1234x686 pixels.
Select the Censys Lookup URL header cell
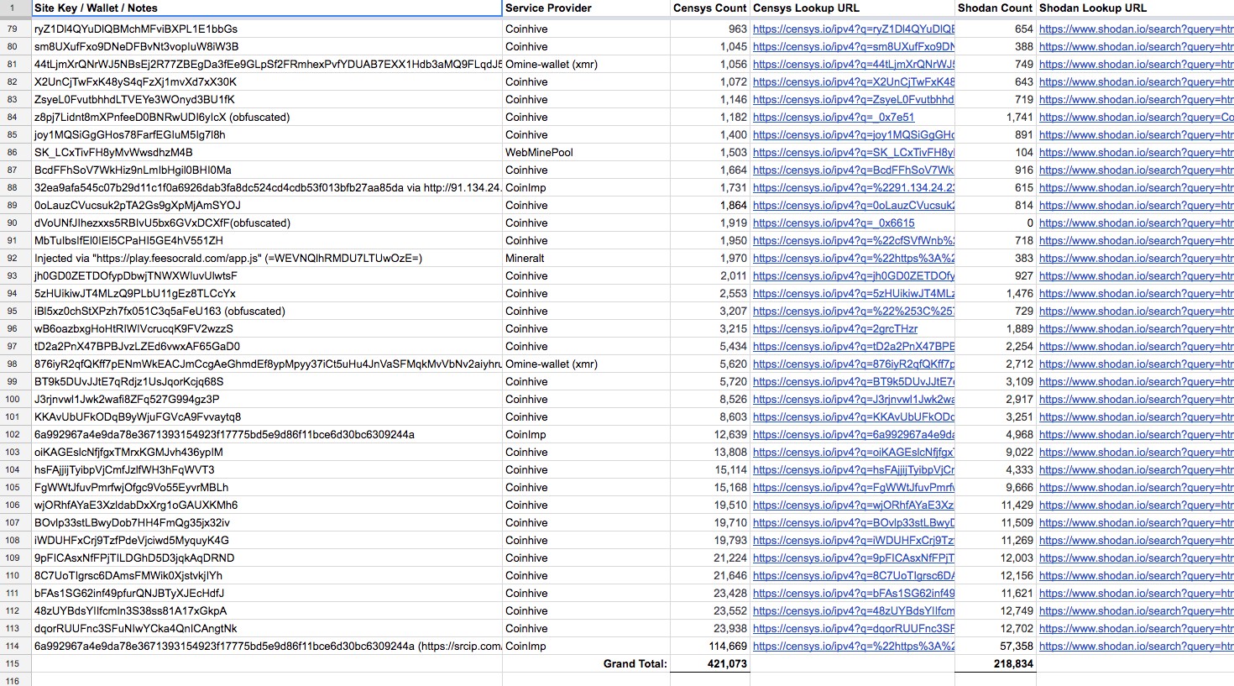(852, 8)
